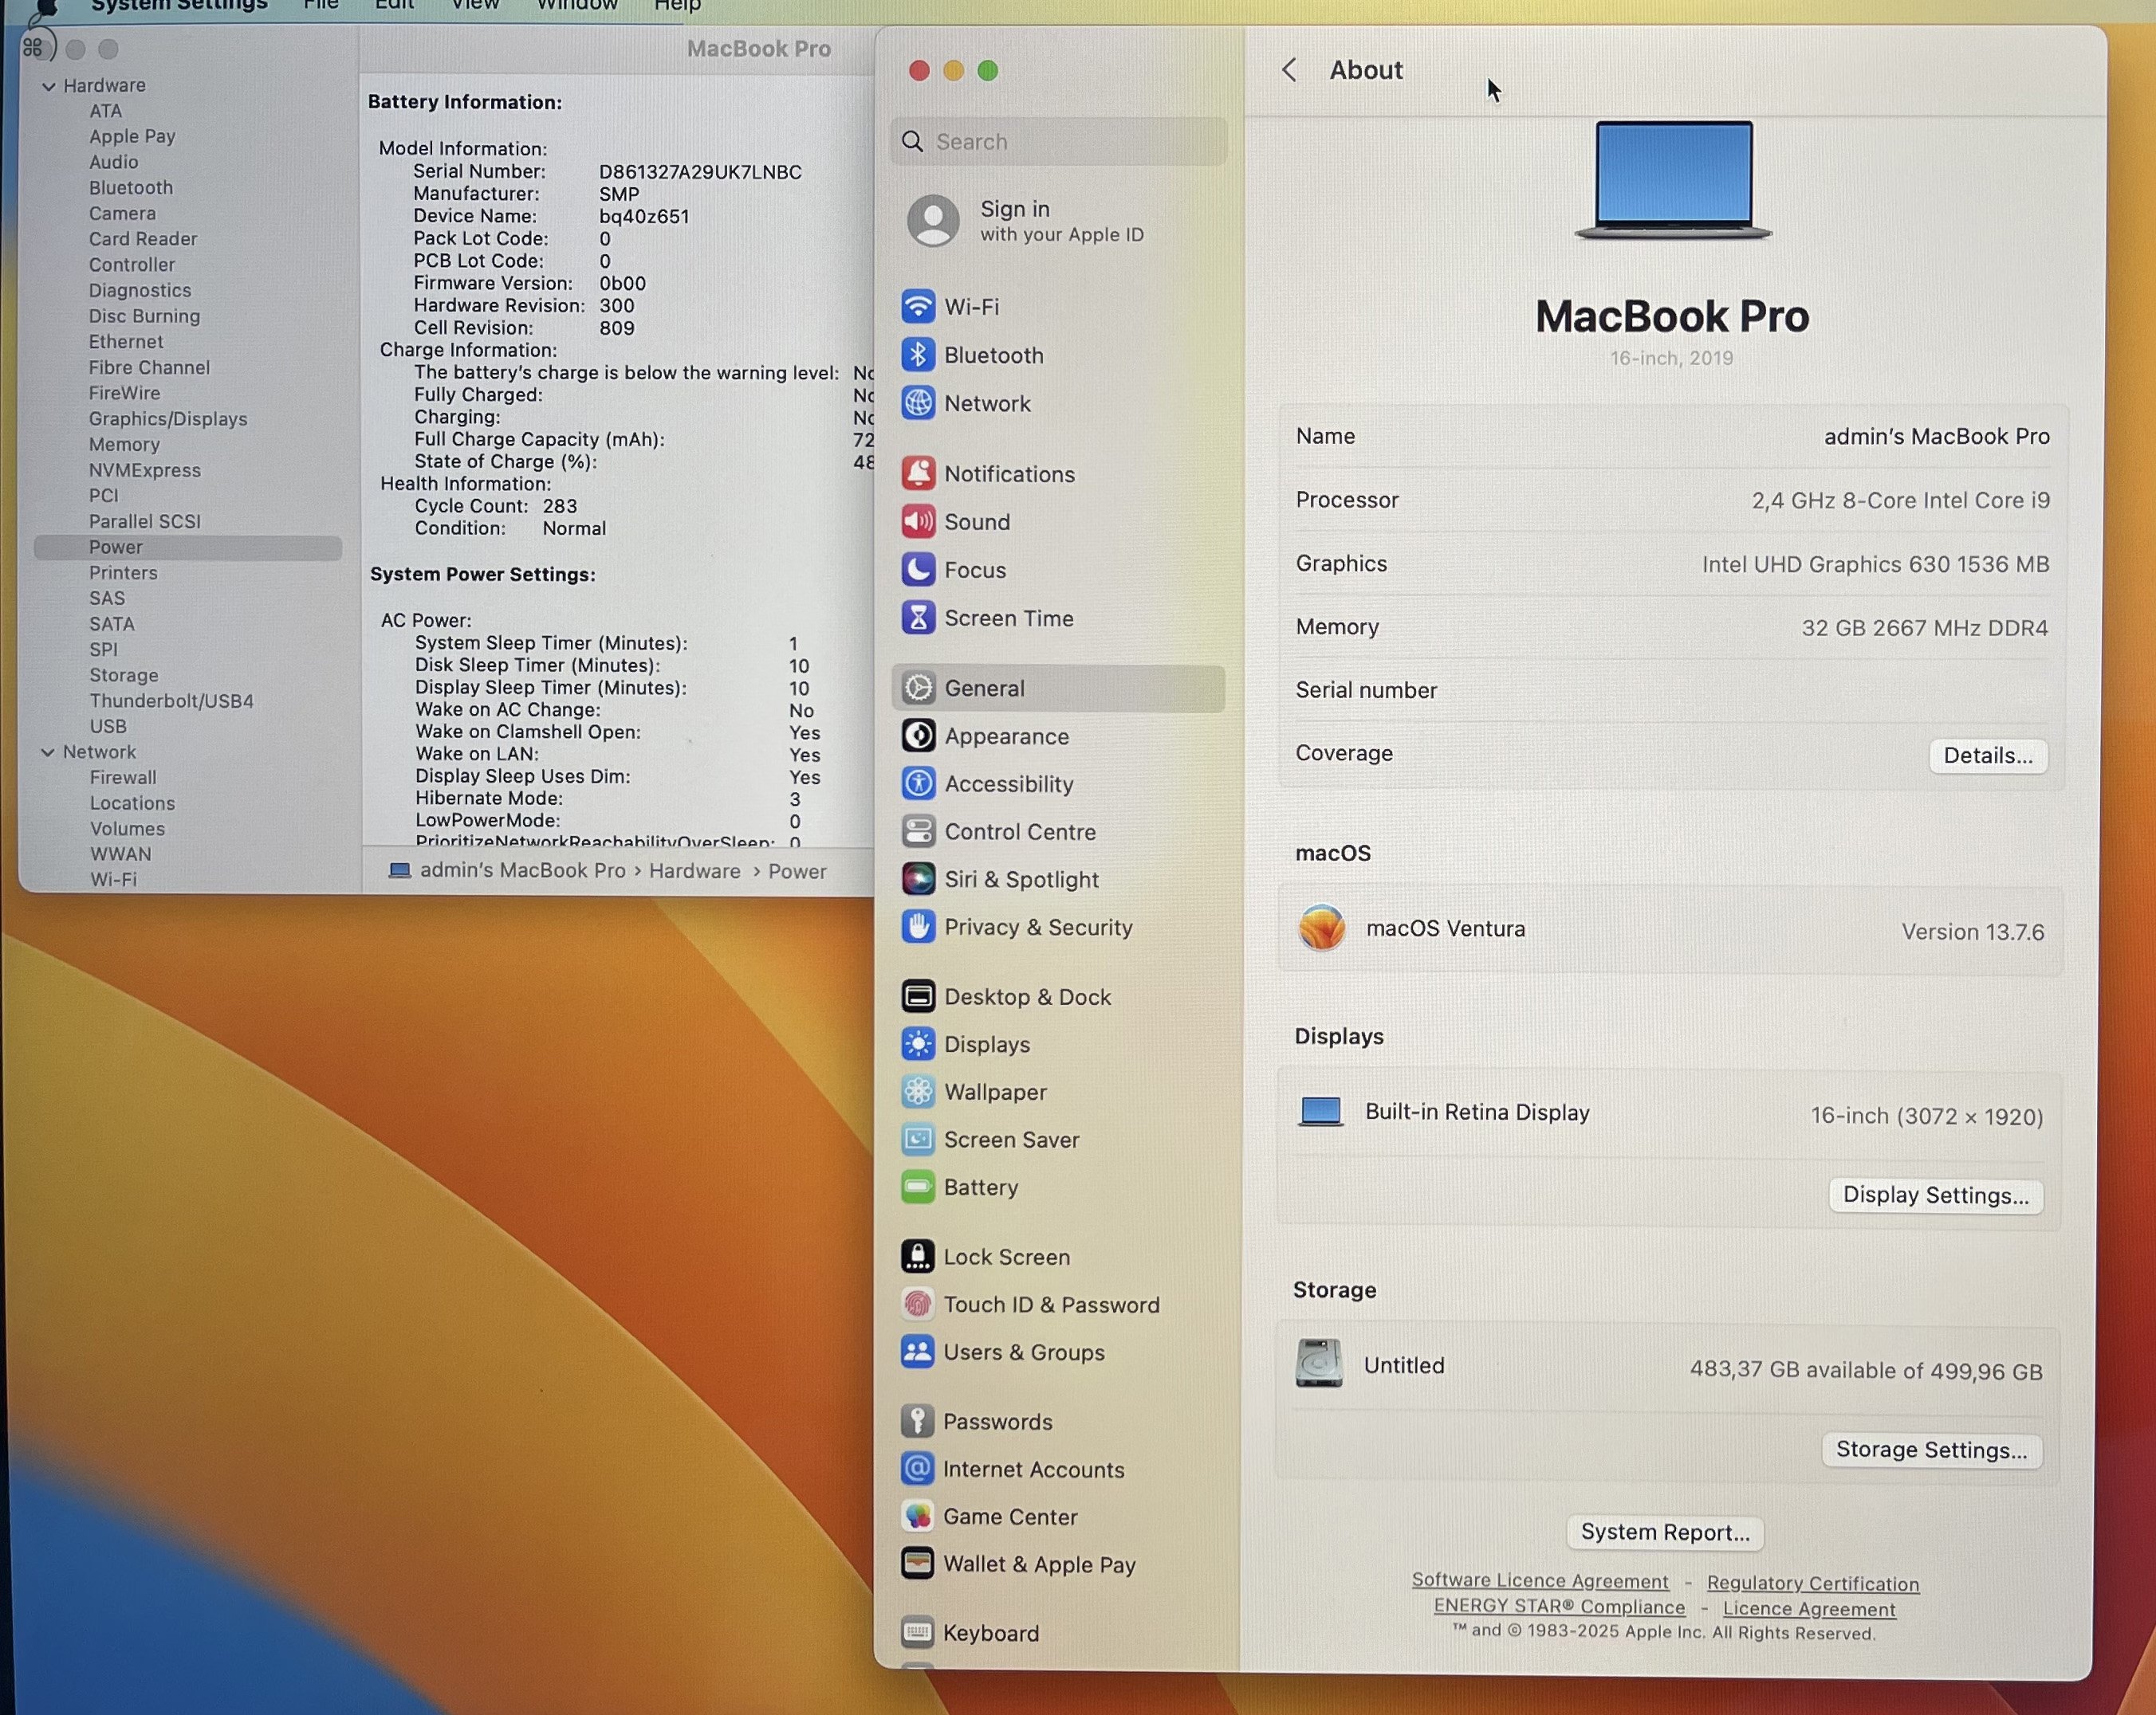Click the macOS Ventura logo icon
Screen dimensions: 2156x1715
pyautogui.click(x=1322, y=928)
